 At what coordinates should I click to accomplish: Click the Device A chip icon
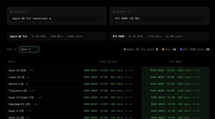tap(11, 12)
